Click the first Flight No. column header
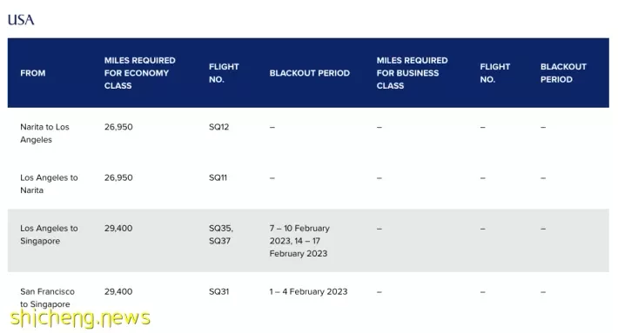Viewport: 618px width, 333px height. click(224, 73)
